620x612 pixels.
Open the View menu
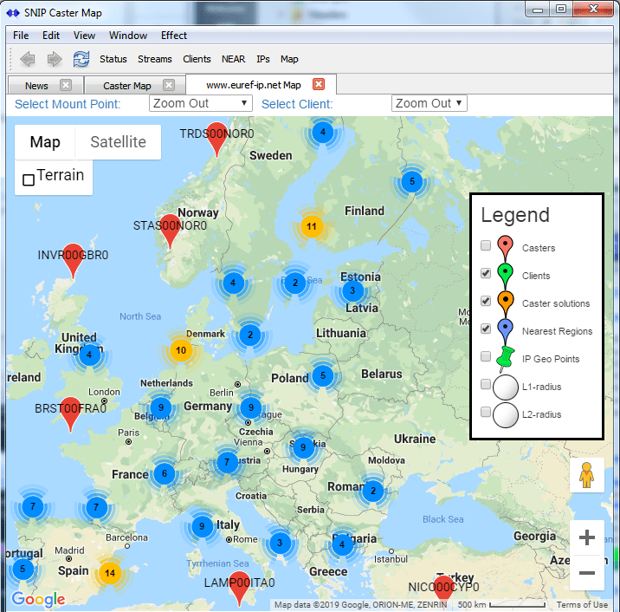[84, 36]
